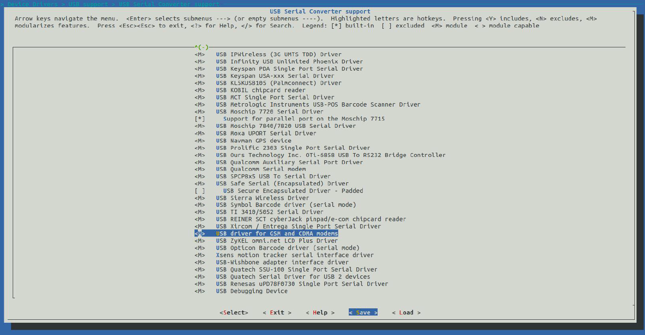Select USB Prolific 2303 Single Port Serial Driver
The height and width of the screenshot is (335, 645).
pyautogui.click(x=293, y=148)
